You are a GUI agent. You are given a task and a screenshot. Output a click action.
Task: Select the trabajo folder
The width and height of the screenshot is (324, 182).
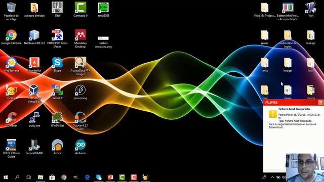pos(310,37)
